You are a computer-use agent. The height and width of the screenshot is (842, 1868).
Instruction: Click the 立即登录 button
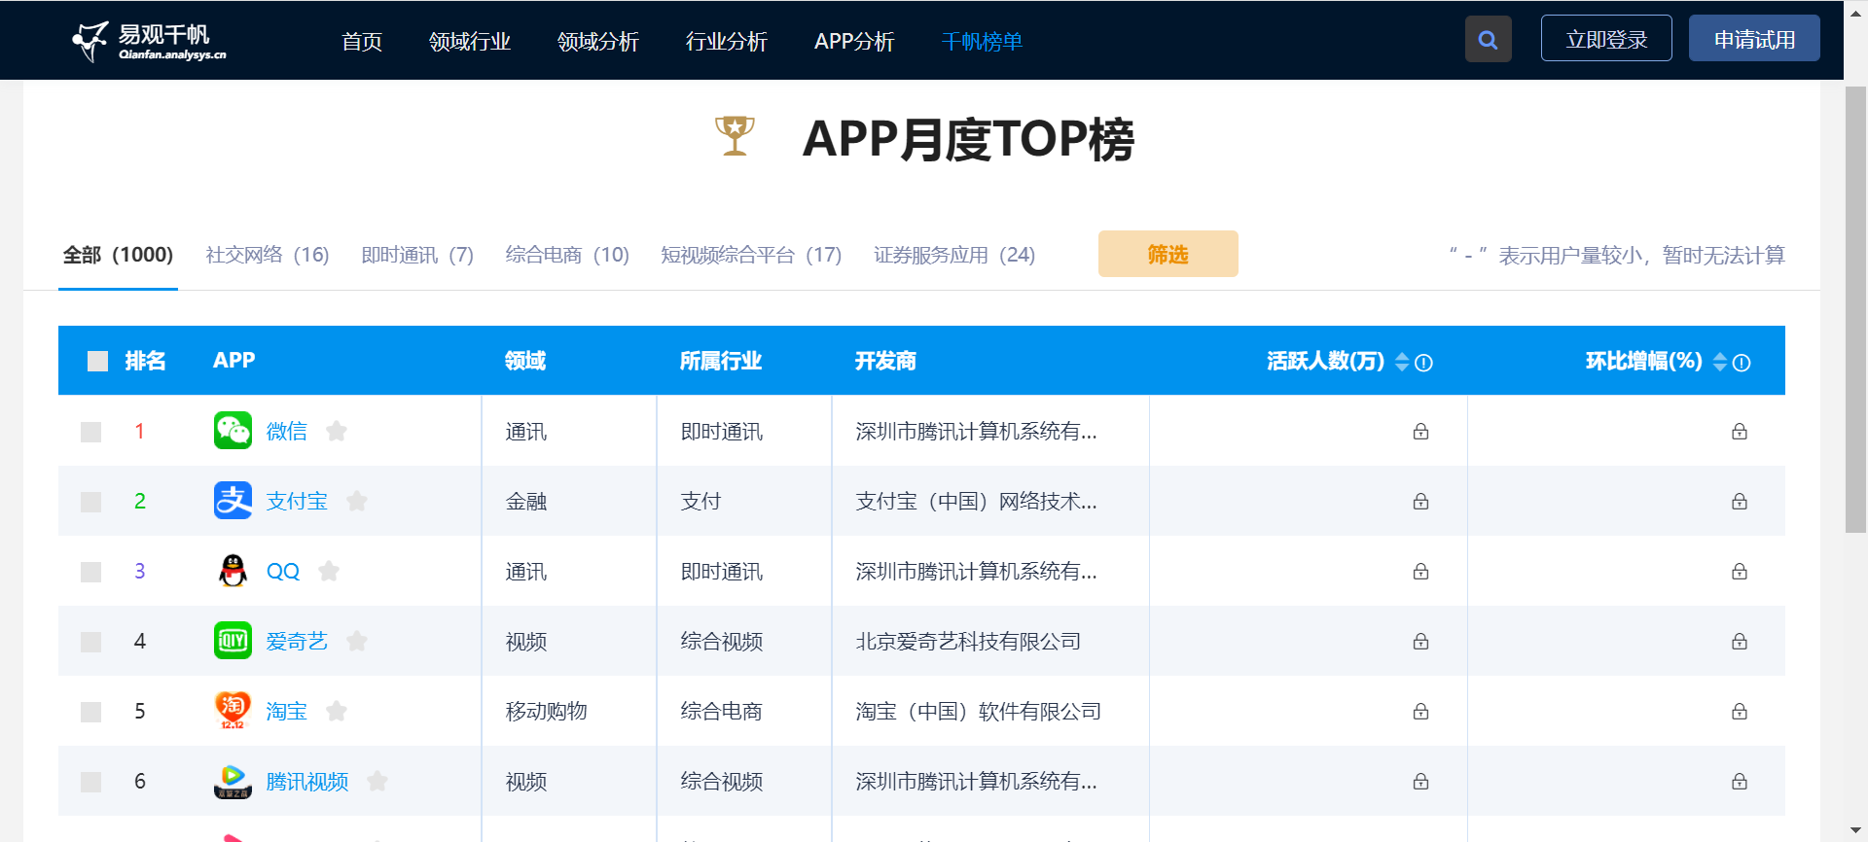1606,39
